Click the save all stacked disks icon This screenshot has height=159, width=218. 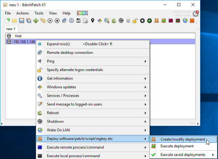29,21
